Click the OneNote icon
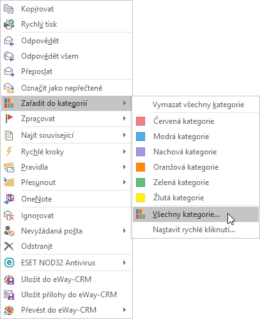The image size is (260, 319). (9, 199)
